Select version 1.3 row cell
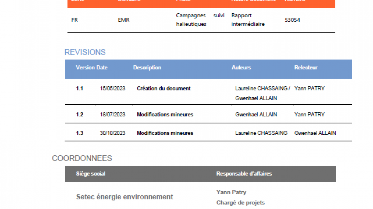The image size is (373, 209). coord(79,133)
